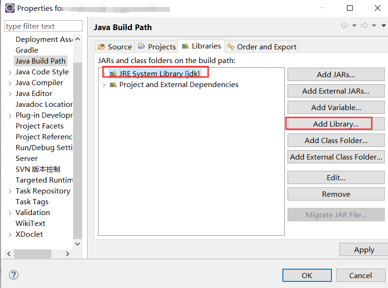Select Server in the sidebar
Screen dimensions: 388x288
pyautogui.click(x=26, y=158)
